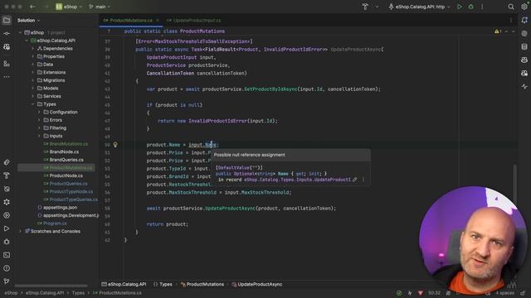The width and height of the screenshot is (531, 298).
Task: Click the edit pencil icon in the tooltip popup
Action: [x=354, y=180]
